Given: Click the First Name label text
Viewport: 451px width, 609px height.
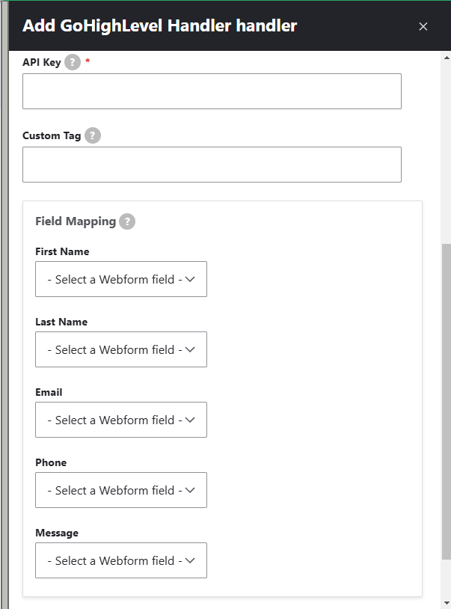Looking at the screenshot, I should pos(62,251).
